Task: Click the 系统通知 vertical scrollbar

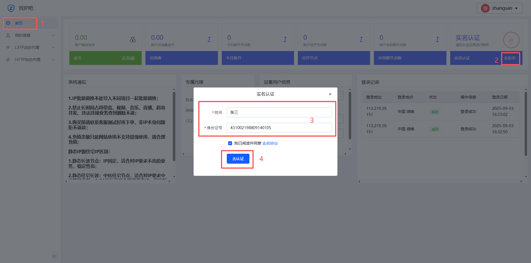Action: point(174,126)
